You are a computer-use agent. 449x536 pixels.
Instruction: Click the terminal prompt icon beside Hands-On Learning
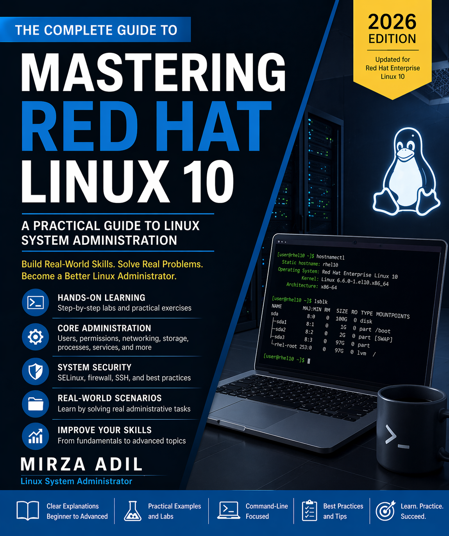pyautogui.click(x=36, y=302)
